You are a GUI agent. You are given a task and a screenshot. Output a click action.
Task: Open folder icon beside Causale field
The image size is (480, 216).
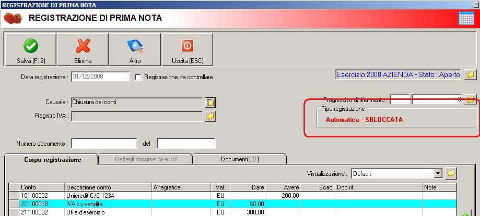[x=210, y=103]
